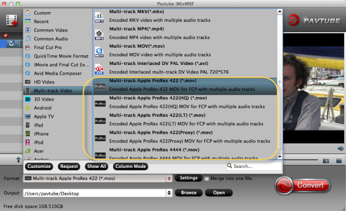Select the iPhone device icon
The image size is (346, 211).
click(x=28, y=134)
